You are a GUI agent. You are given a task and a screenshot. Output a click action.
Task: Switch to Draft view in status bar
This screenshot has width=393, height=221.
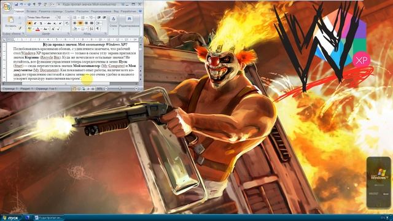[x=93, y=88]
